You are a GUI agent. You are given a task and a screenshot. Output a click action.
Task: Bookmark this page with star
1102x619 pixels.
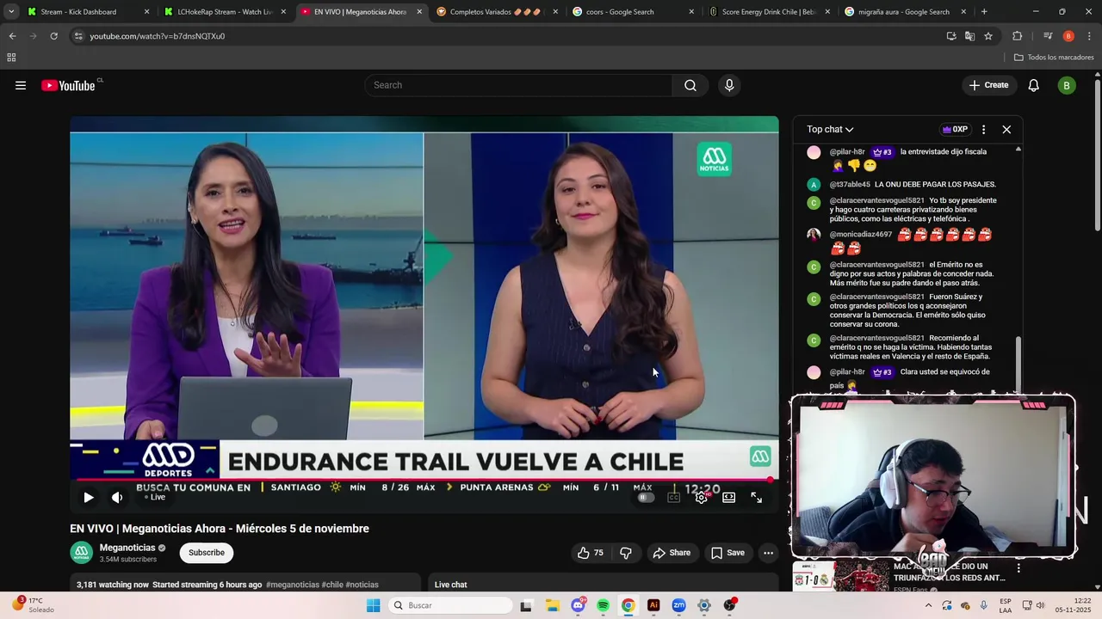[988, 36]
